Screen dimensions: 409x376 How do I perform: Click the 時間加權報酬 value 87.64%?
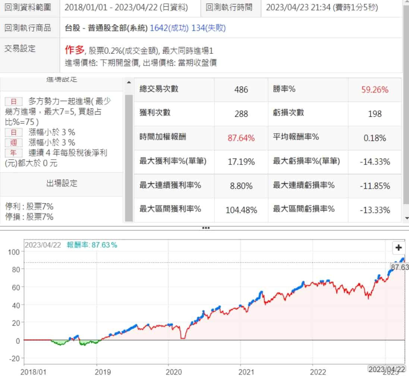(241, 138)
